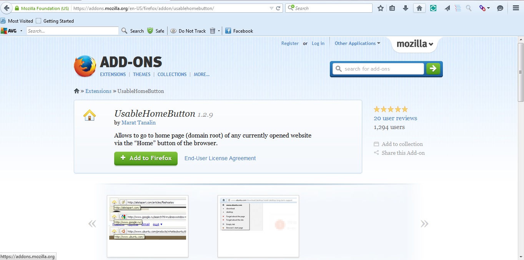Click the grey magnifier toolbar icon
Screen dimensions: 524x260
coord(469,8)
